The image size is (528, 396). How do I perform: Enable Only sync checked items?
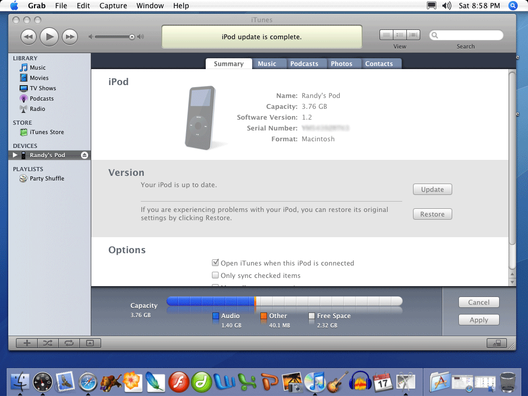click(x=215, y=275)
